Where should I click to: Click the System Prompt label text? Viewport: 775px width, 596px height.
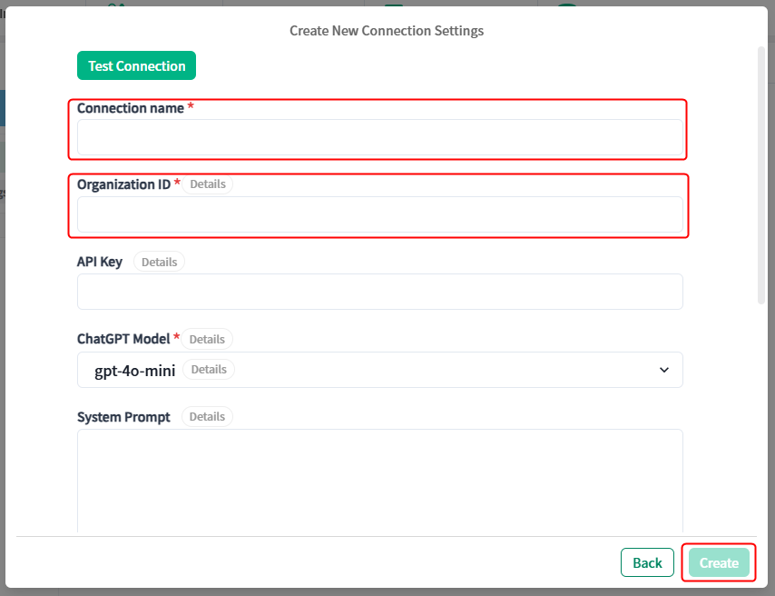(123, 417)
